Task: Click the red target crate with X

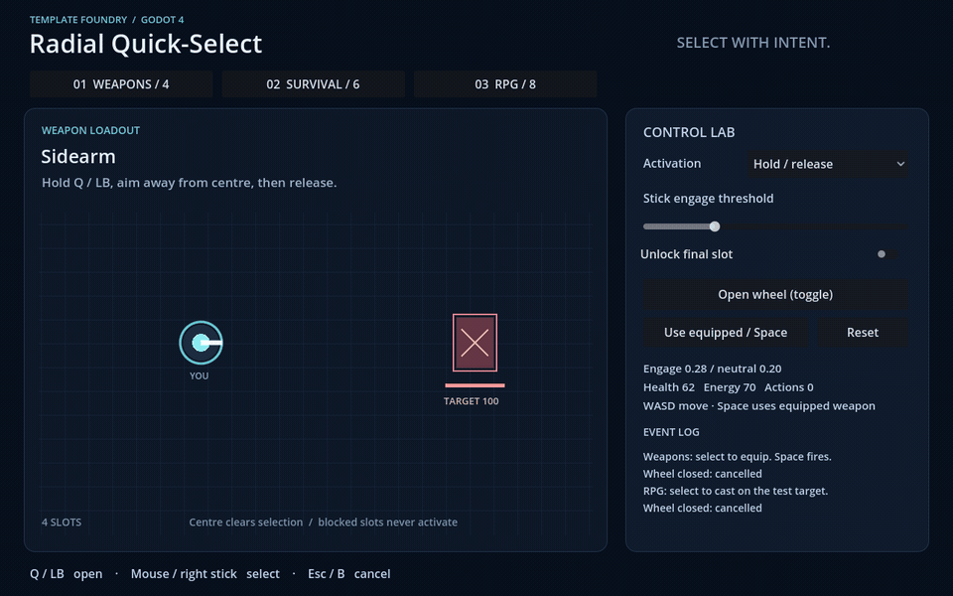Action: [475, 343]
